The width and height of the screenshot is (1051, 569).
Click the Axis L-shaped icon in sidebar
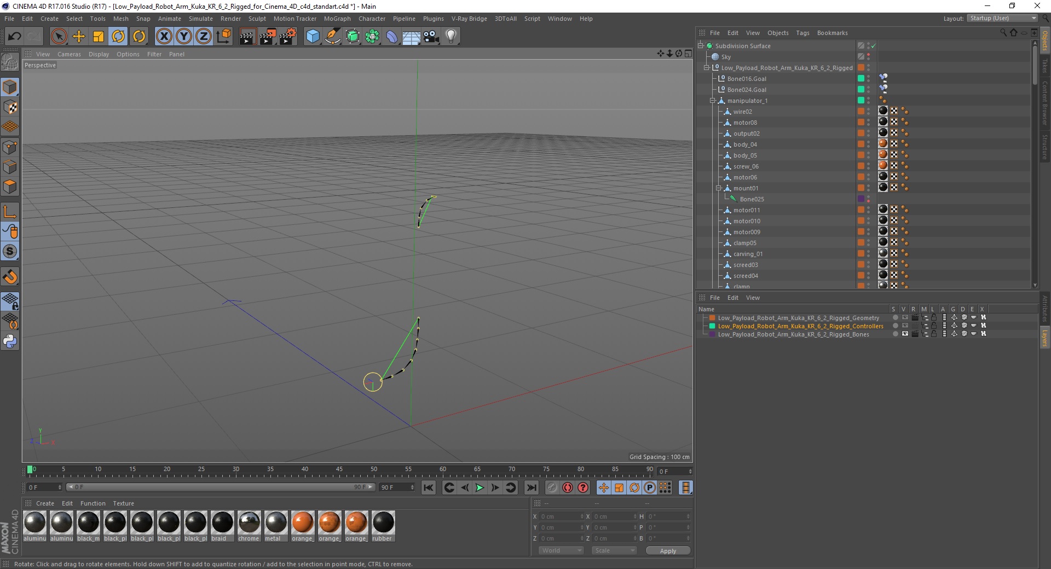(x=10, y=212)
